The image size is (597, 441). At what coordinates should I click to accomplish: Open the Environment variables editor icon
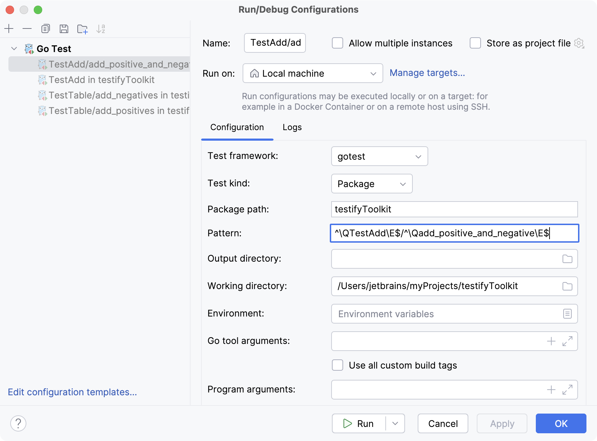[567, 314]
